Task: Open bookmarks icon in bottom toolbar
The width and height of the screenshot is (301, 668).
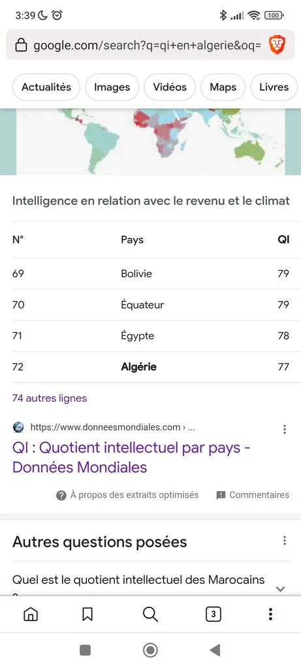Action: [x=87, y=614]
